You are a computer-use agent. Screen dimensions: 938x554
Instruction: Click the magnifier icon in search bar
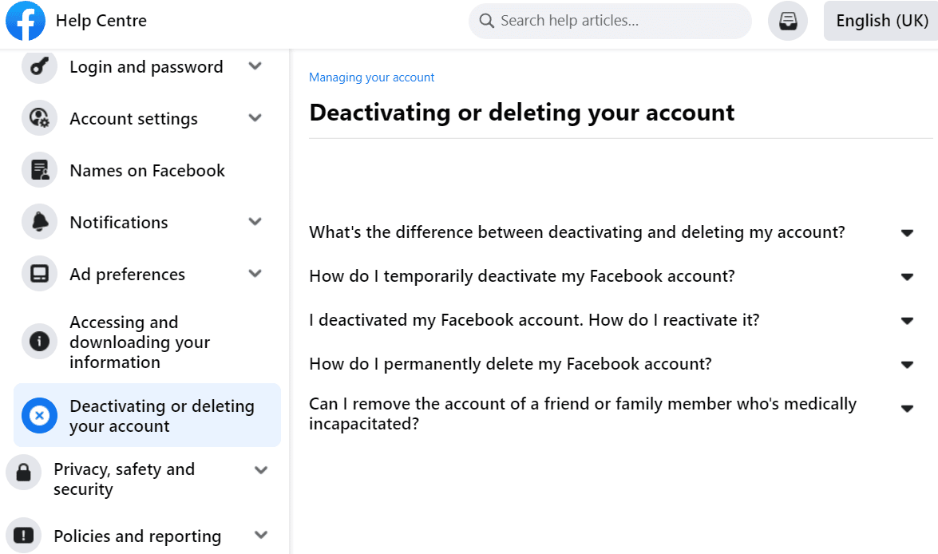(487, 21)
